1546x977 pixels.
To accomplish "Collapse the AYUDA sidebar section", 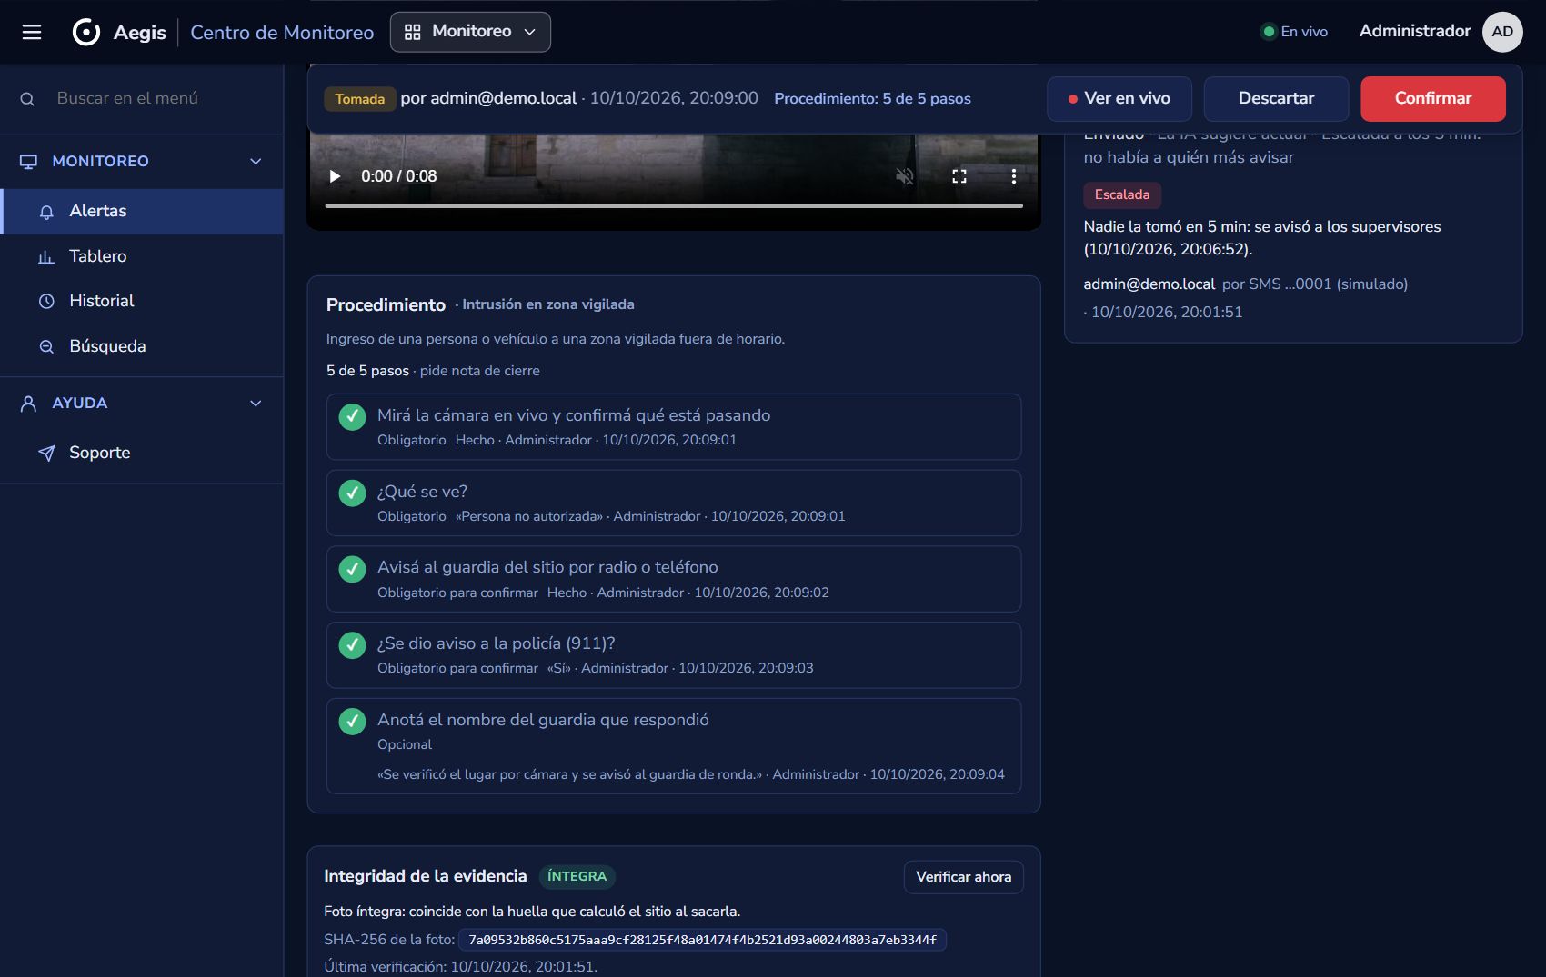I will click(x=142, y=403).
